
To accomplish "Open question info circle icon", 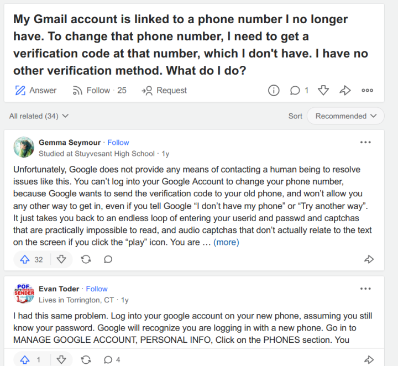I will [274, 90].
